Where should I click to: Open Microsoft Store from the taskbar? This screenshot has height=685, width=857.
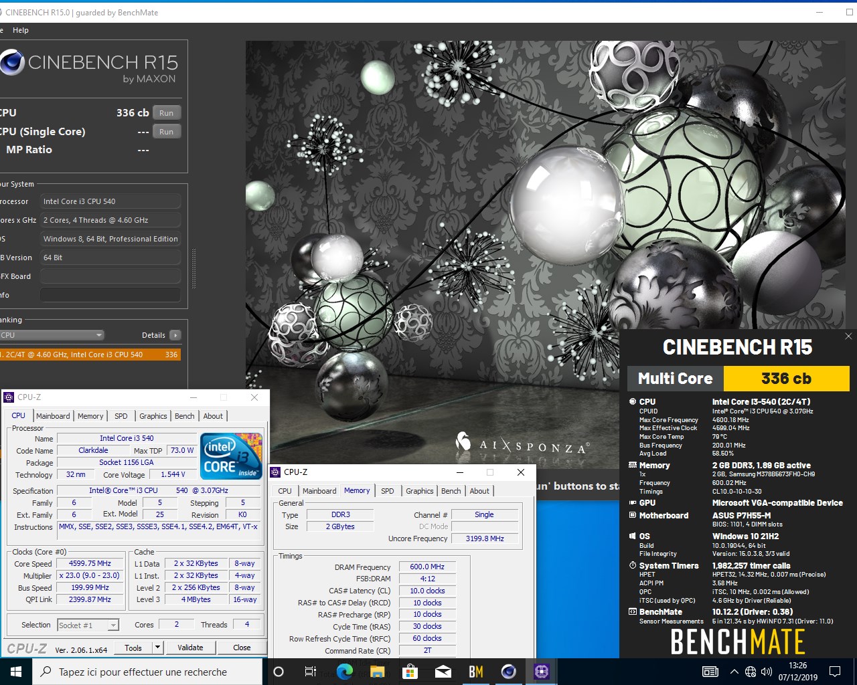click(410, 672)
